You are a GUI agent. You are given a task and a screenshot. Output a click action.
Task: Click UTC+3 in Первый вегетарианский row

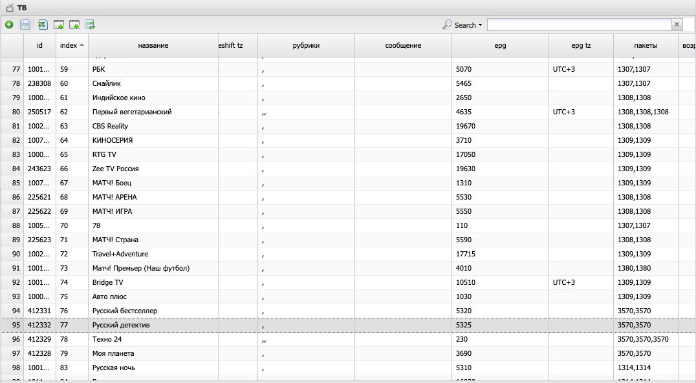(x=564, y=112)
